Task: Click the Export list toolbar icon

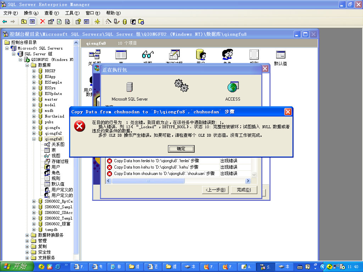Action: [67, 22]
